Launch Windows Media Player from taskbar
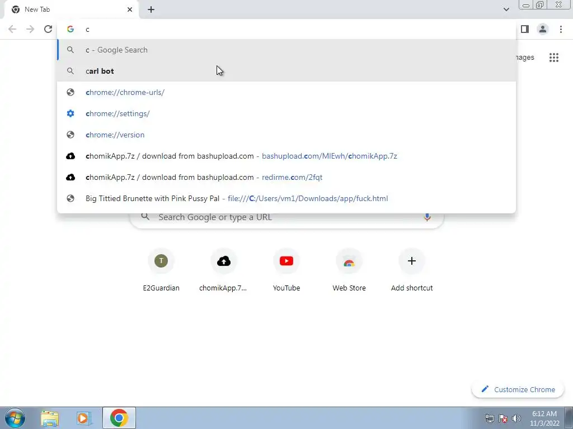The width and height of the screenshot is (573, 429). (84, 418)
